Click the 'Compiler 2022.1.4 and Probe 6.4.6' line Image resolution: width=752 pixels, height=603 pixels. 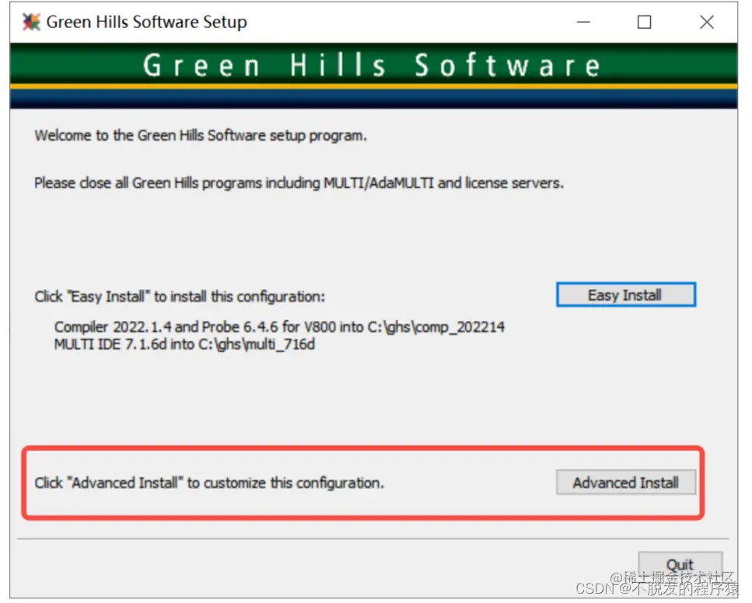click(x=279, y=327)
